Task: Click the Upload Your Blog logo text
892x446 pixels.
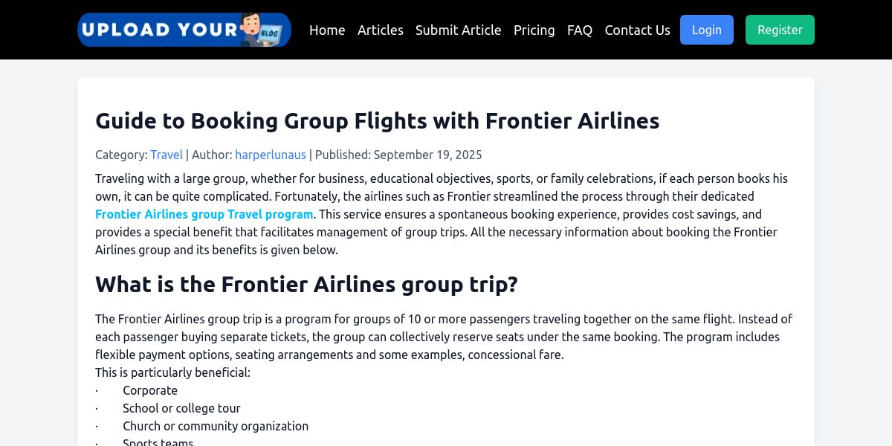Action: [159, 30]
